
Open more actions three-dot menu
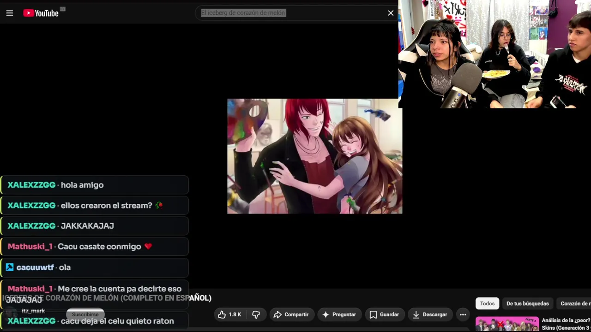pos(463,314)
